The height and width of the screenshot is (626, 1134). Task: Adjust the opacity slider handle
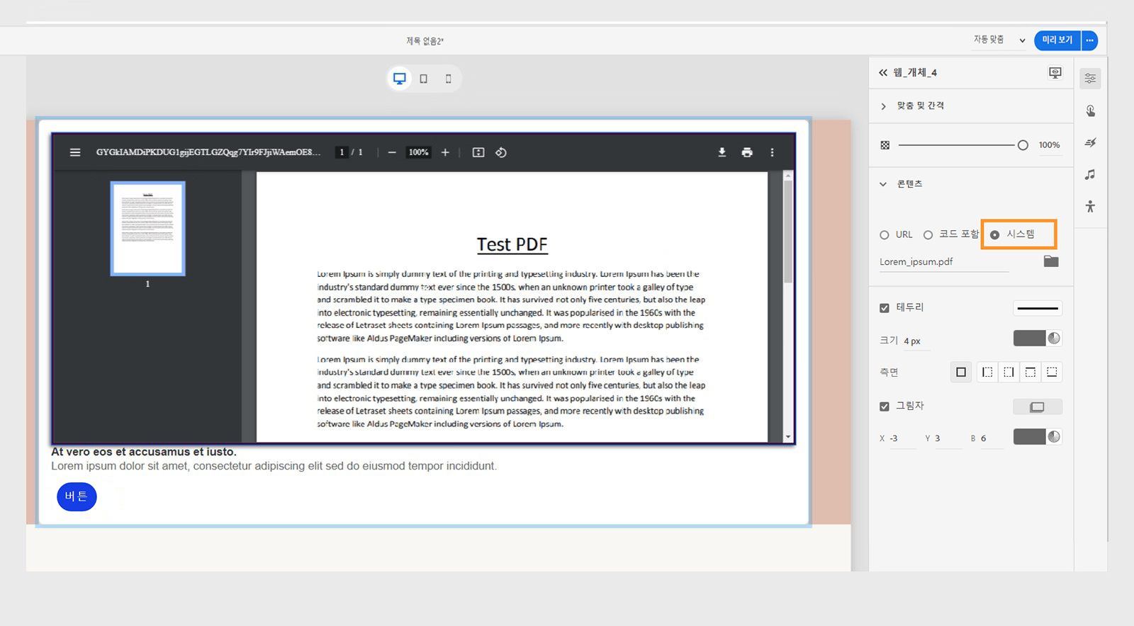[1022, 144]
